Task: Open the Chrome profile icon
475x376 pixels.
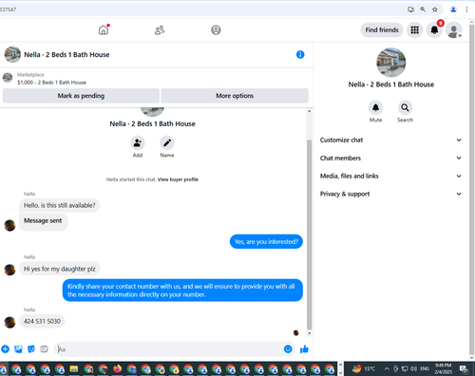Action: (x=453, y=9)
